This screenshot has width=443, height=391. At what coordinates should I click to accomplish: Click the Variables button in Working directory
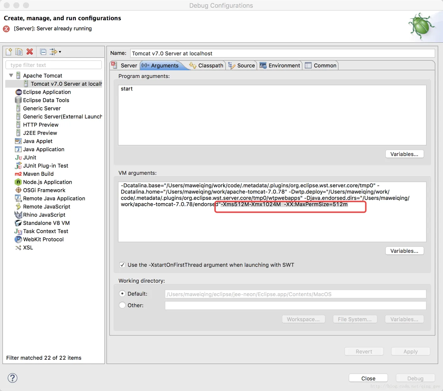(404, 319)
